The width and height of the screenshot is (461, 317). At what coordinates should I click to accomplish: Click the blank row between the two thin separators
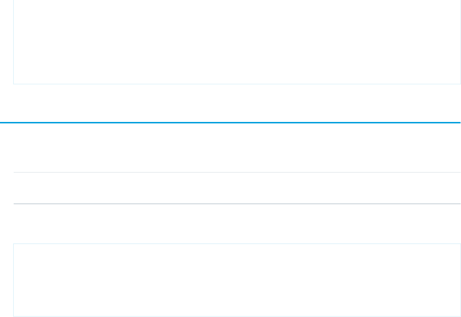[x=237, y=188]
